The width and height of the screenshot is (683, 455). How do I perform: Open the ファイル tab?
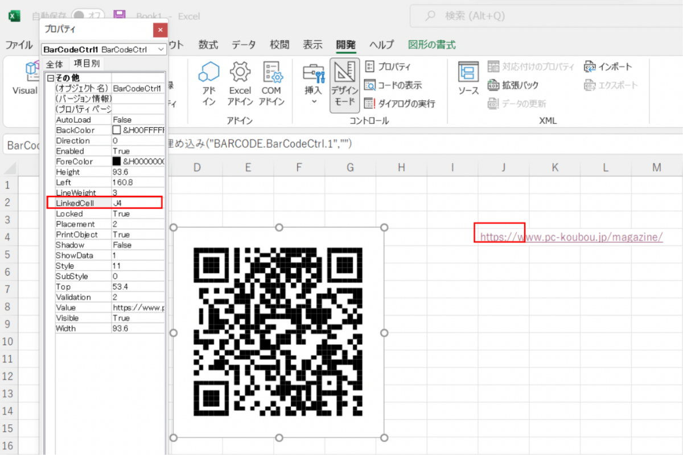pyautogui.click(x=19, y=45)
